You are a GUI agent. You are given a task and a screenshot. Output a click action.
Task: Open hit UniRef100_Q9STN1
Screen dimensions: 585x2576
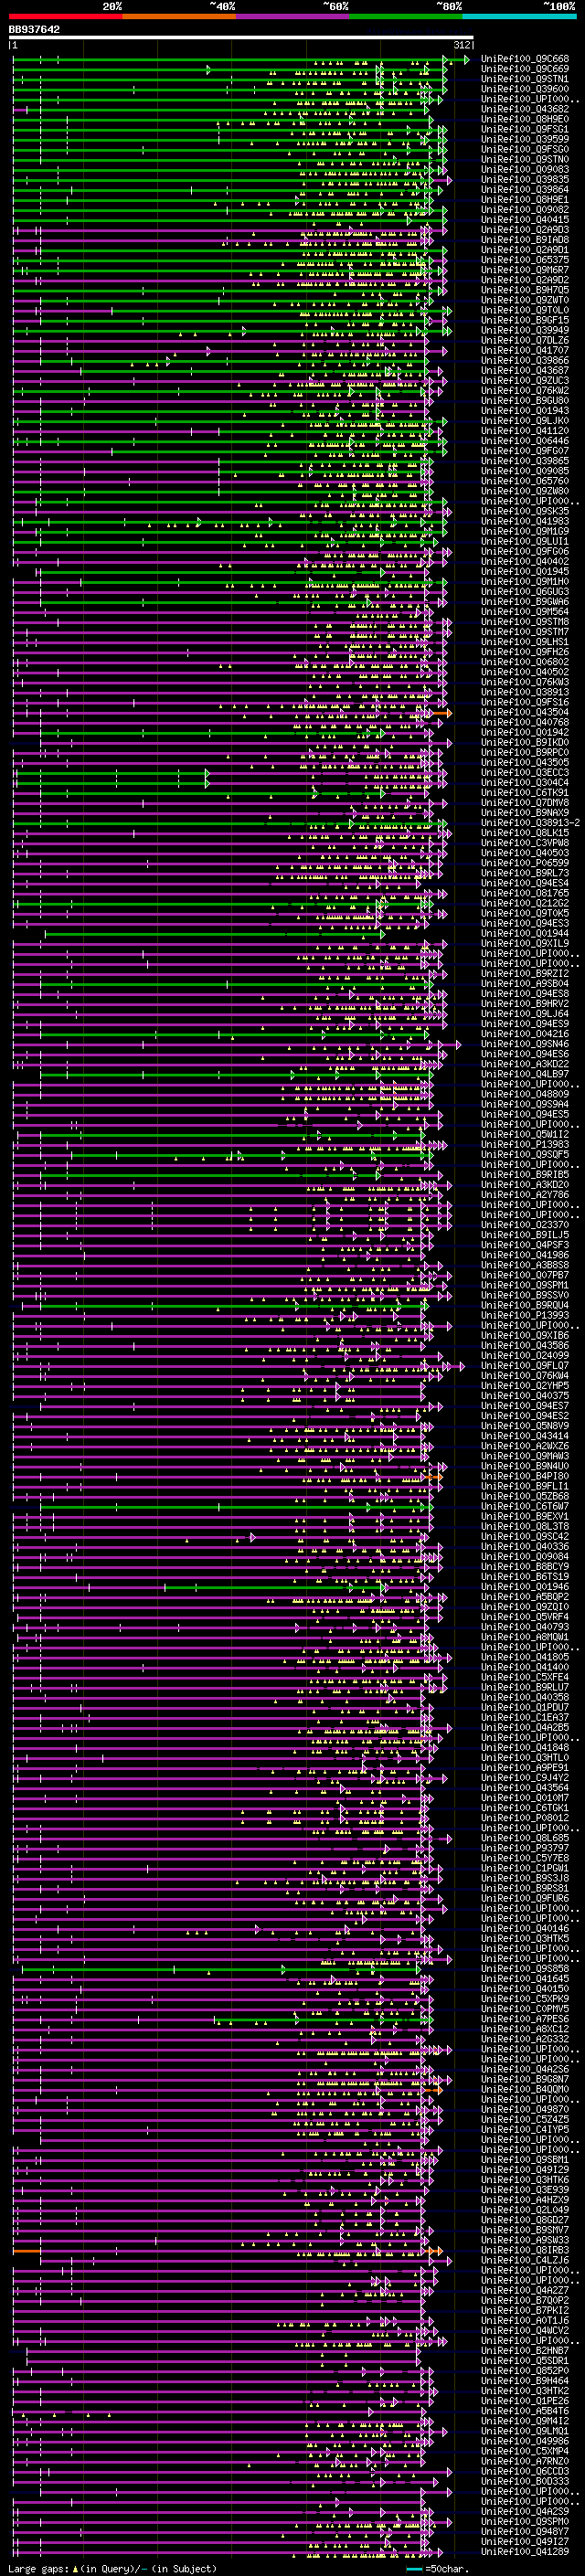click(x=525, y=79)
